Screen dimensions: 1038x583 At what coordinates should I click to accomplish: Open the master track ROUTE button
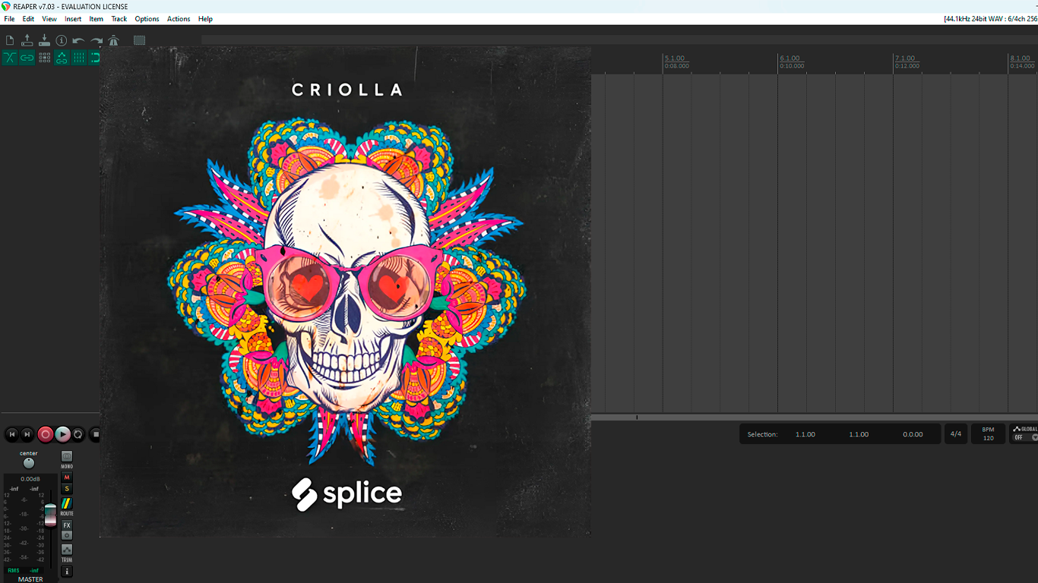pos(67,503)
